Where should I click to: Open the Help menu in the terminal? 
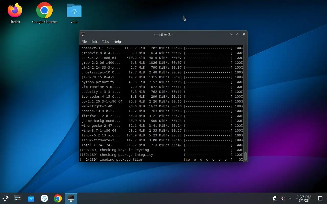(x=117, y=42)
